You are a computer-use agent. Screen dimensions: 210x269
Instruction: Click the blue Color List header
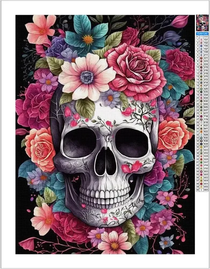(202, 33)
